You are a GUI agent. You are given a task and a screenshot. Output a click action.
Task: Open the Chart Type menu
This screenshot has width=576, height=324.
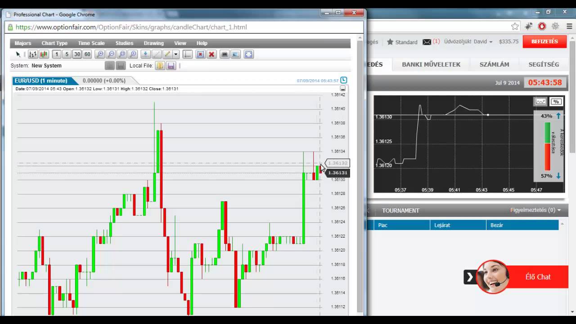coord(54,43)
